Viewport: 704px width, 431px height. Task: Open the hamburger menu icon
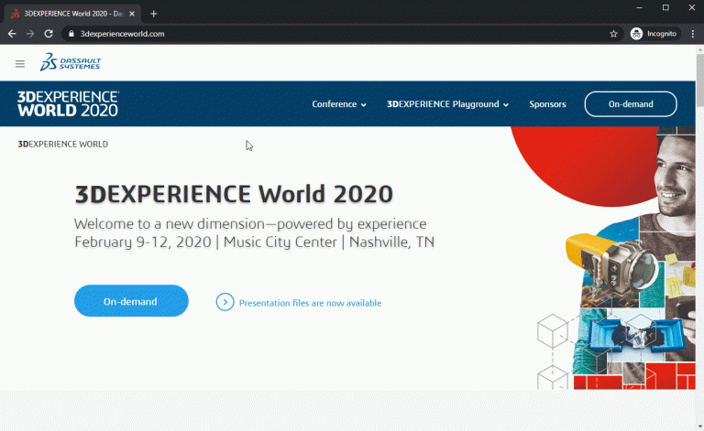(20, 64)
